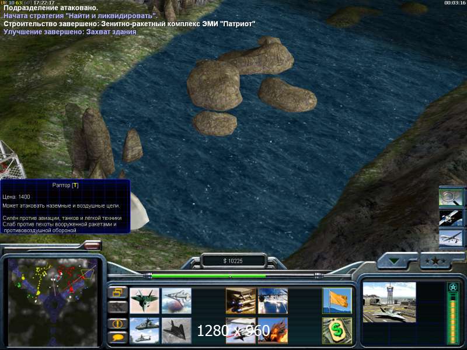Purchase the missile rack upgrade
Screen dimensions: 467x350
tap(241, 300)
